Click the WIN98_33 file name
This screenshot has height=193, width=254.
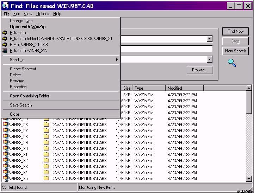click(18, 167)
